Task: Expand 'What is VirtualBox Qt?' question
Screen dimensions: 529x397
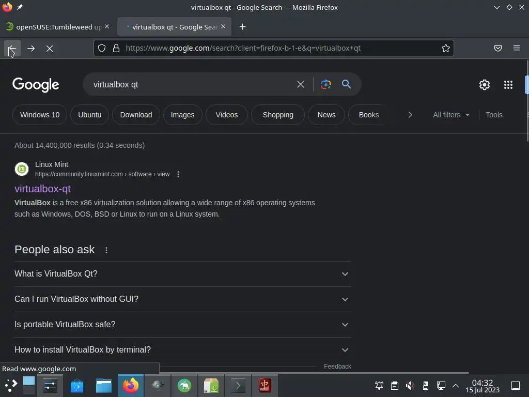Action: (183, 274)
